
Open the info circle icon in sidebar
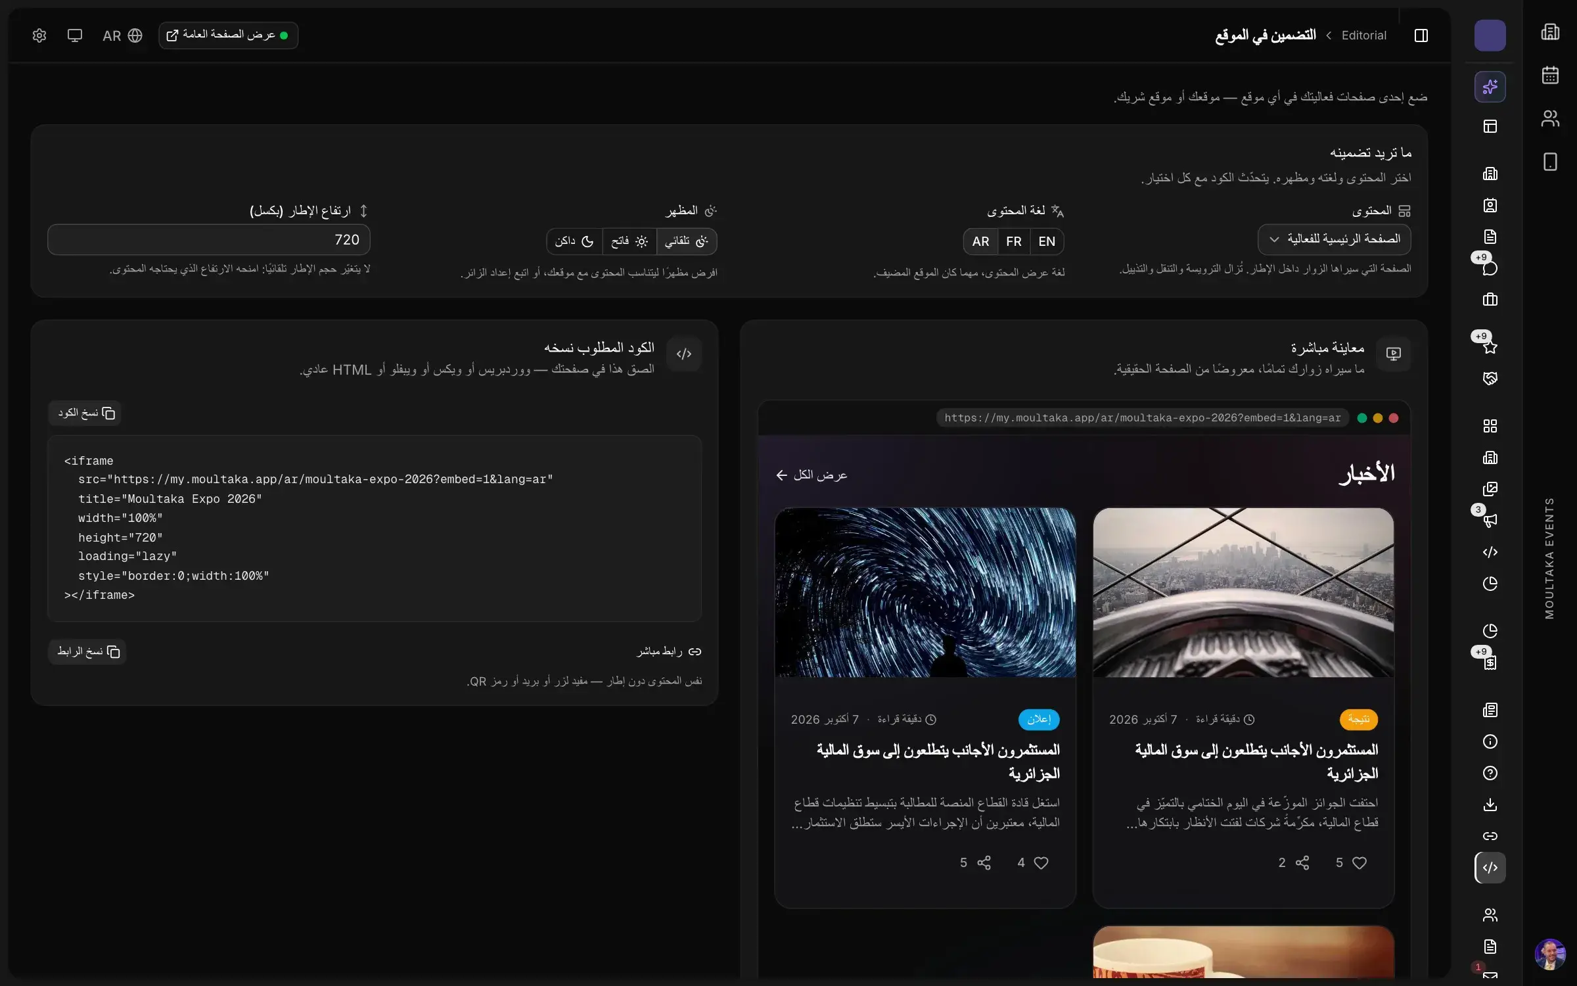click(x=1490, y=741)
